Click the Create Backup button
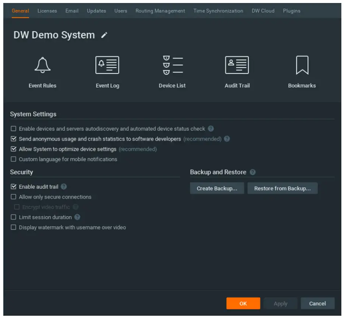This screenshot has height=318, width=344. point(217,188)
